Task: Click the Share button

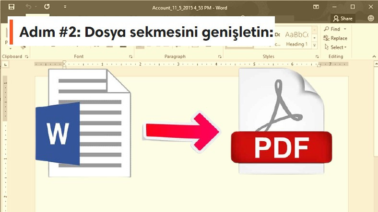Action: click(343, 18)
